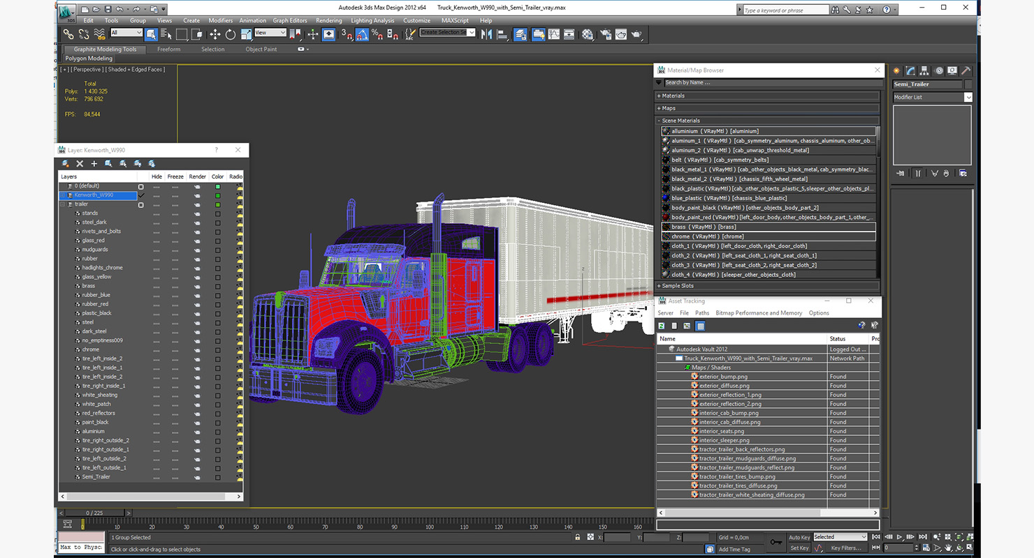Open the Curve Editor icon
The image size is (1034, 558).
point(554,34)
